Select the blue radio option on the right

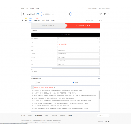point(73,83)
